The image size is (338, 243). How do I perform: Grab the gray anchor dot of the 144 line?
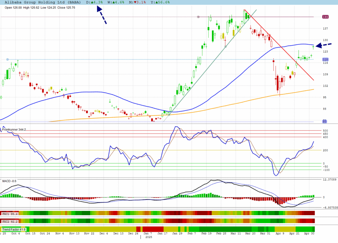198,17
